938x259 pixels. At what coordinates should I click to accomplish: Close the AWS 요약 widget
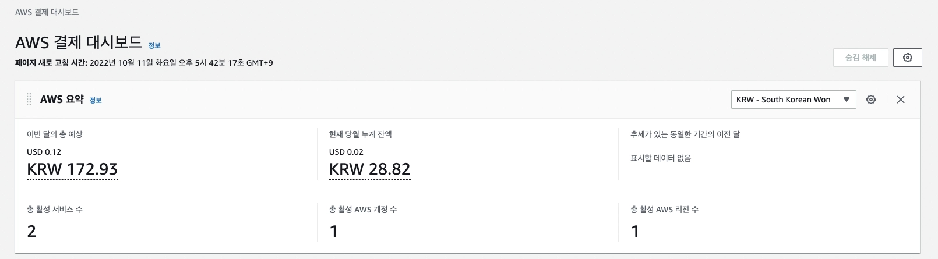(x=900, y=100)
